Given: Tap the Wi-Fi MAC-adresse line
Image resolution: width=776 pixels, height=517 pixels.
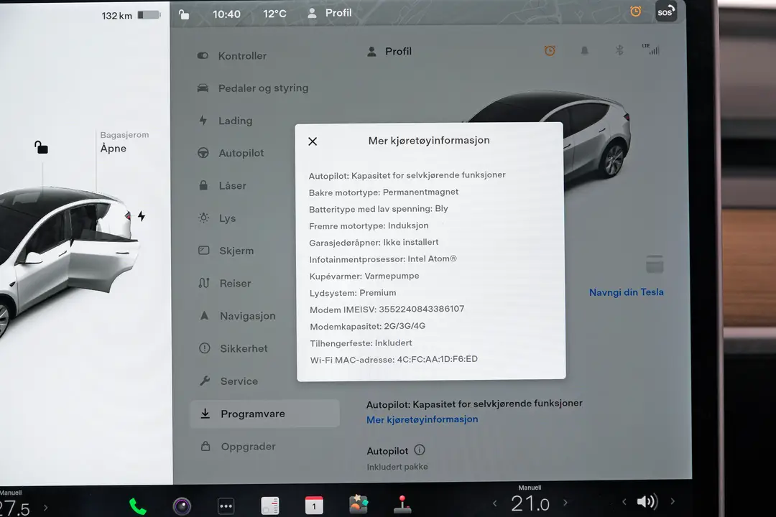Looking at the screenshot, I should click(x=394, y=360).
